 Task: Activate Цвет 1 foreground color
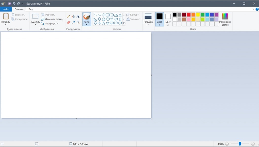(x=159, y=19)
